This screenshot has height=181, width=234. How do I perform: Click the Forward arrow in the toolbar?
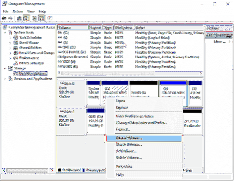click(x=11, y=18)
